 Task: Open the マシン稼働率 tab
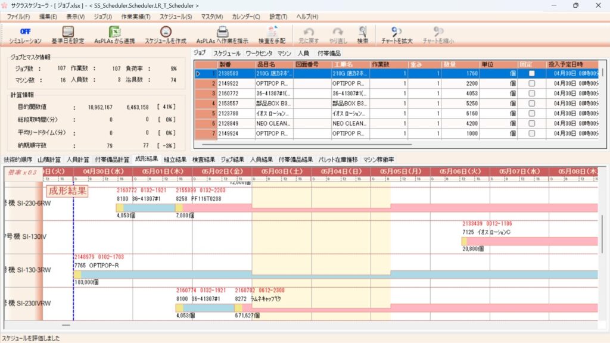pyautogui.click(x=379, y=160)
